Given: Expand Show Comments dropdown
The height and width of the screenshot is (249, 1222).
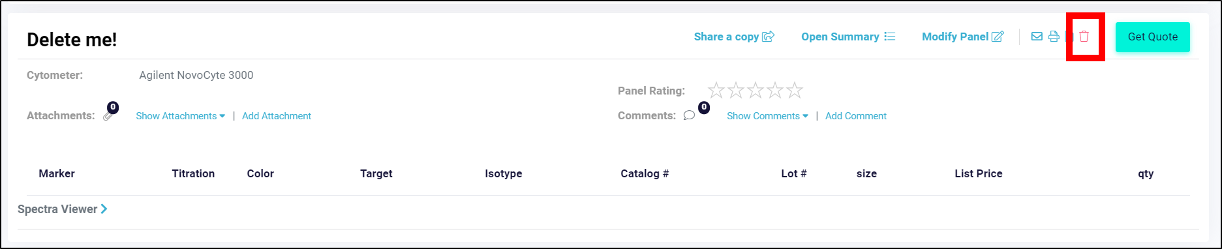Looking at the screenshot, I should click(767, 116).
